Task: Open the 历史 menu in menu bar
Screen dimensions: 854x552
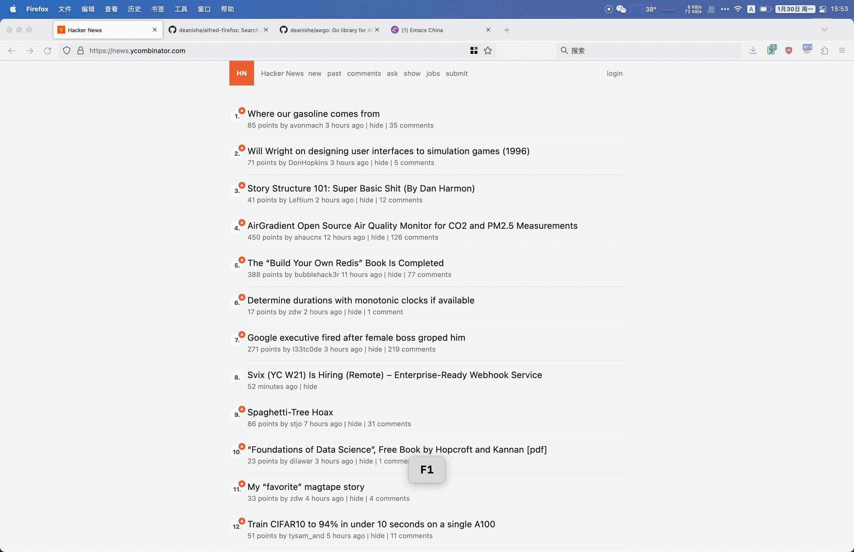Action: [x=134, y=9]
